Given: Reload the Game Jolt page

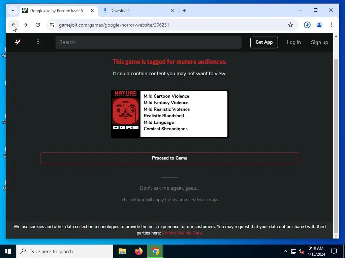Looking at the screenshot, I should click(x=38, y=25).
